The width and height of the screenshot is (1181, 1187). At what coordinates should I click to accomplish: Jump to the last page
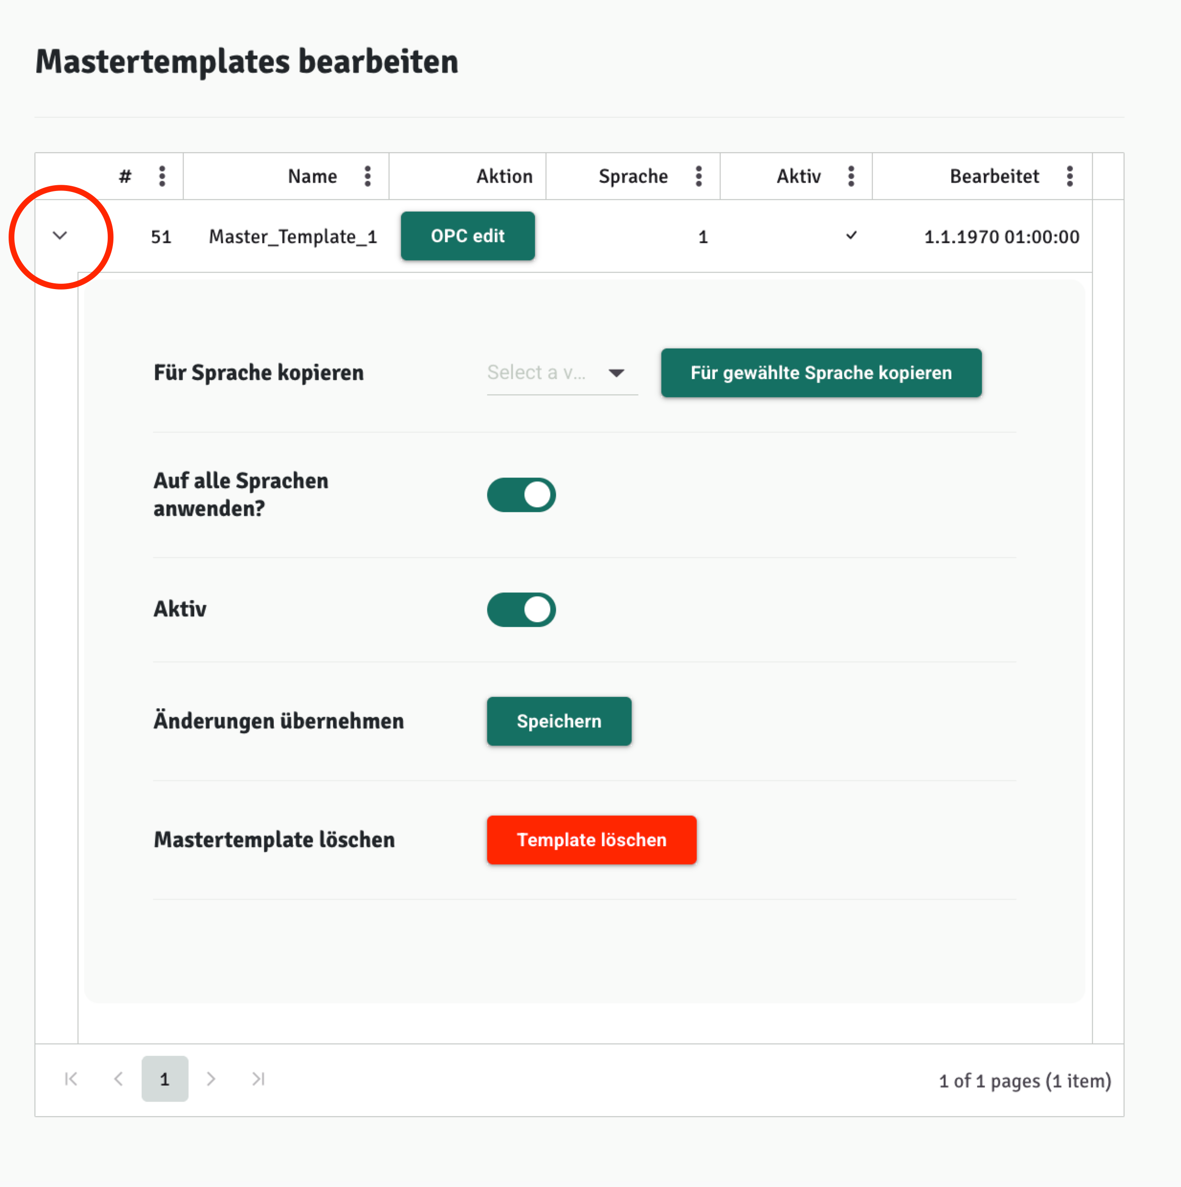click(257, 1079)
